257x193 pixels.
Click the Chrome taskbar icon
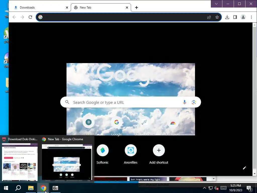point(43,188)
